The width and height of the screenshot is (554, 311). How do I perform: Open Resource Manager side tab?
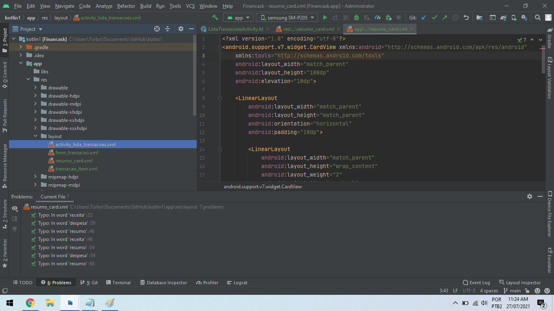[4, 165]
